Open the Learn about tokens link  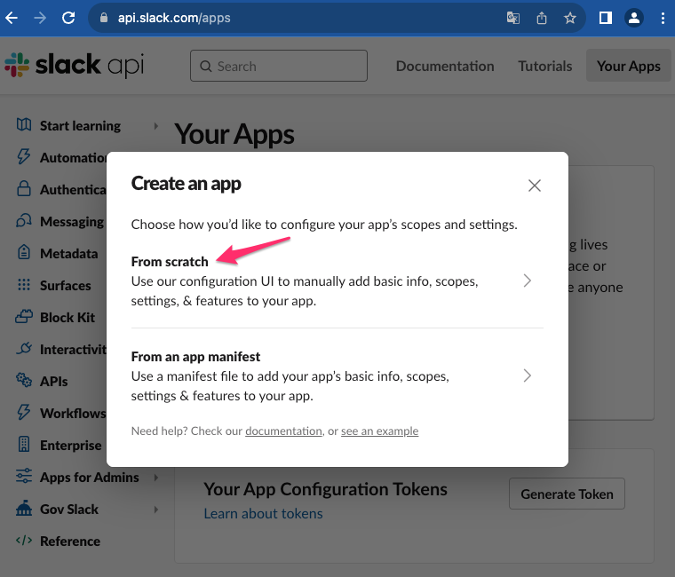(263, 513)
